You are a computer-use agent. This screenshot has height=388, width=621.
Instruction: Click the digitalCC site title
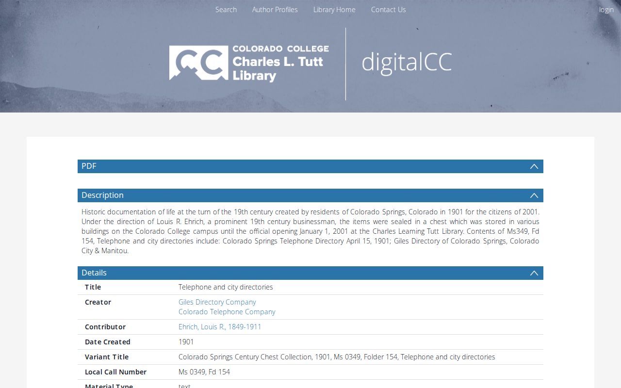click(407, 63)
